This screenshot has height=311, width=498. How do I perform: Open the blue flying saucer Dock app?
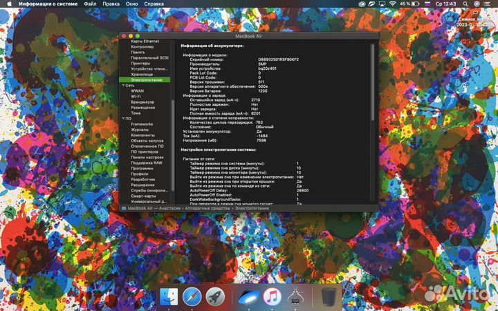[x=249, y=298]
